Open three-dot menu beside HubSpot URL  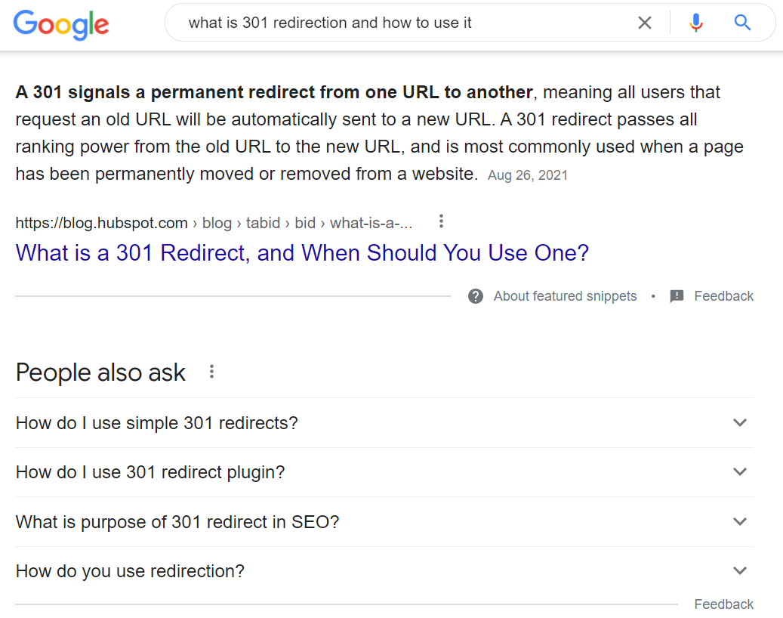pos(441,221)
